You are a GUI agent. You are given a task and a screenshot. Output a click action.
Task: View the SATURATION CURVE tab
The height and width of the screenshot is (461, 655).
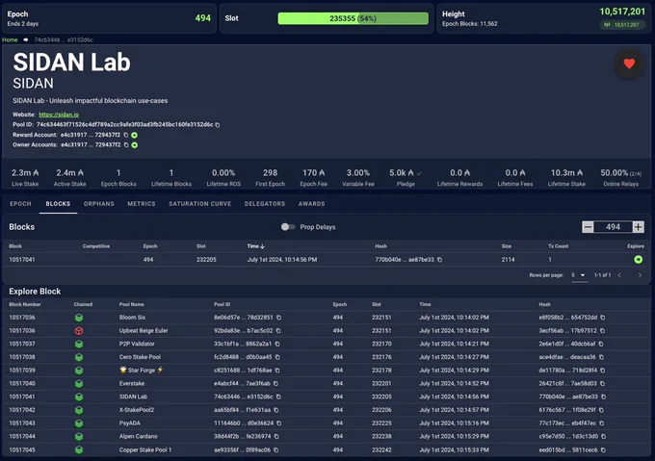(199, 204)
